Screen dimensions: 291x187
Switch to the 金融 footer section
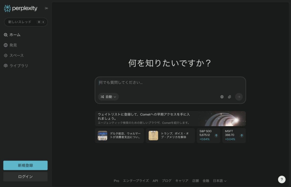tap(206, 181)
